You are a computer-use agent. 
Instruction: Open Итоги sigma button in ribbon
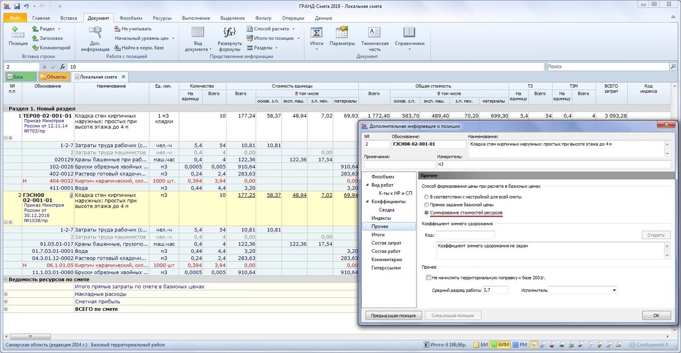(316, 38)
